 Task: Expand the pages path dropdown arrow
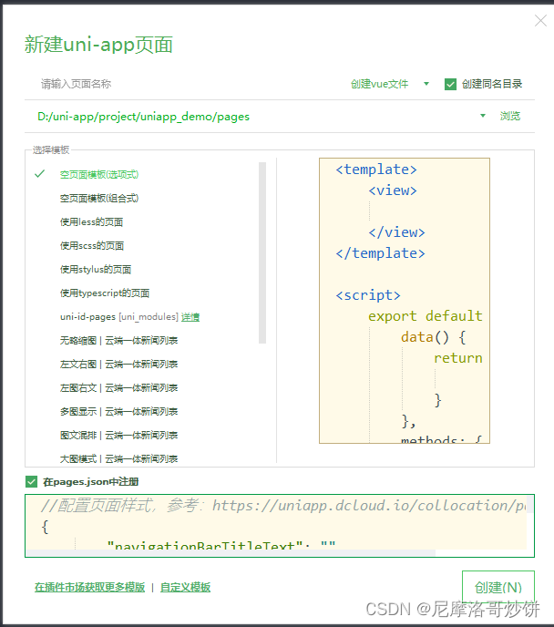pos(482,116)
